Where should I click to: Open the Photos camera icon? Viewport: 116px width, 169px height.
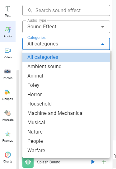7,71
